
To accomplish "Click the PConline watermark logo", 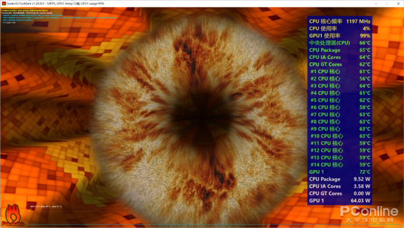I will (x=369, y=214).
